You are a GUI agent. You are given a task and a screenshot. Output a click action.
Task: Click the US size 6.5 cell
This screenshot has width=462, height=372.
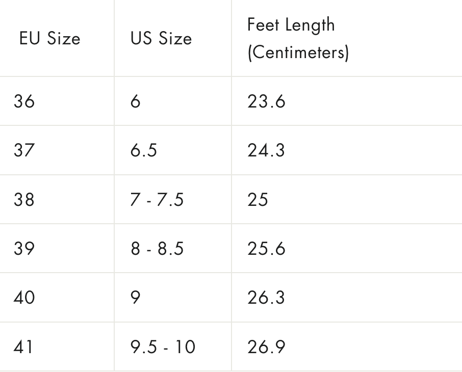pyautogui.click(x=144, y=150)
